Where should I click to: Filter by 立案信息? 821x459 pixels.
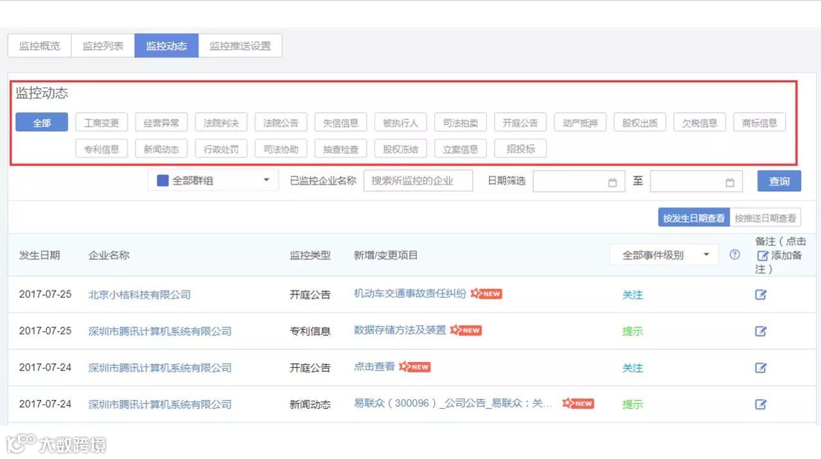[461, 149]
